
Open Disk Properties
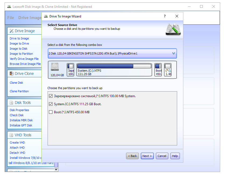point(19,110)
